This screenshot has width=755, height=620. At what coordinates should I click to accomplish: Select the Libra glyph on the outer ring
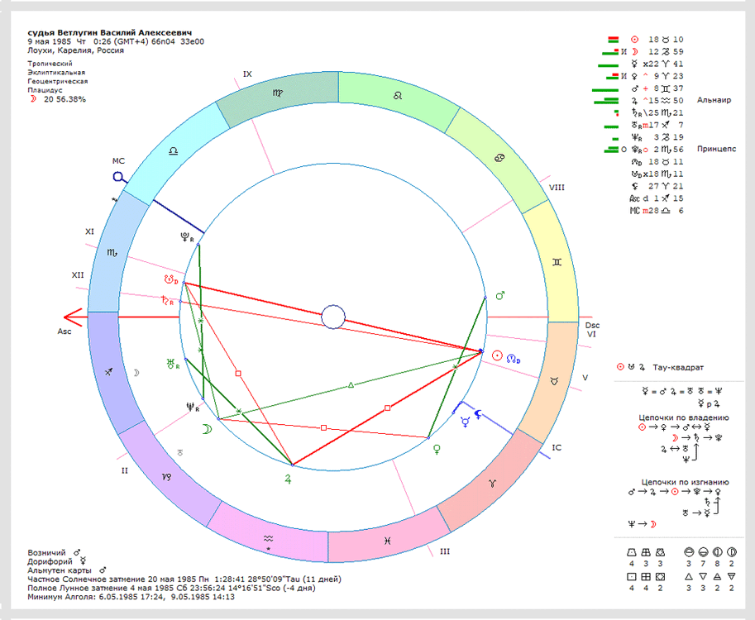174,151
